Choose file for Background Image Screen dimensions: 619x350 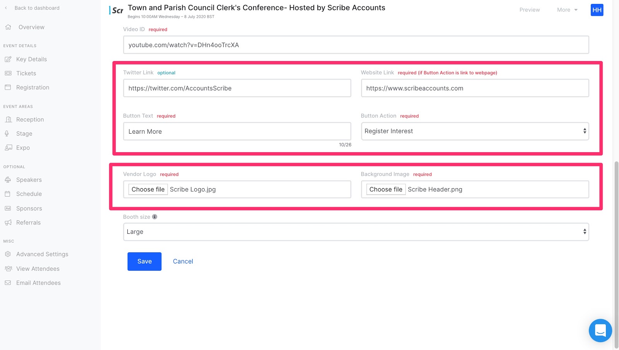[x=386, y=189]
